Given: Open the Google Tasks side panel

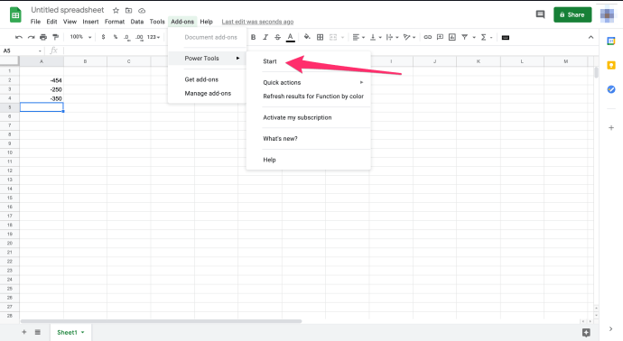Looking at the screenshot, I should pos(611,89).
